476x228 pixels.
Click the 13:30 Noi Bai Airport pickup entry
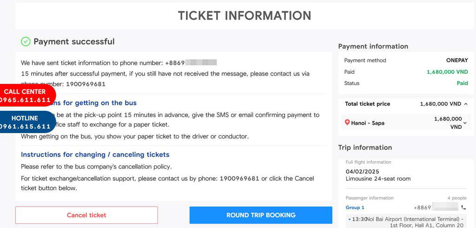click(409, 222)
